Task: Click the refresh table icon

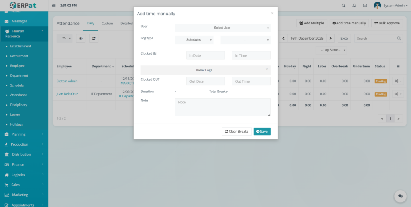Action: pyautogui.click(x=94, y=38)
